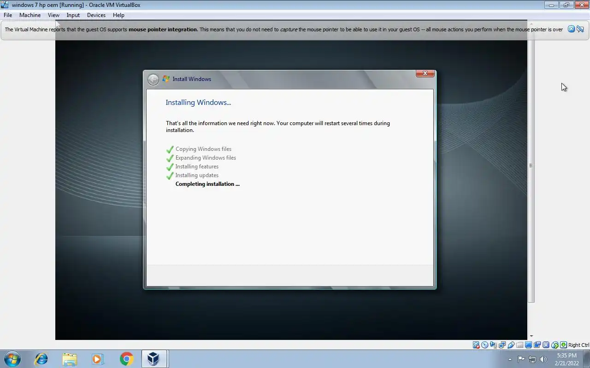This screenshot has height=368, width=590.
Task: Open the Help menu
Action: coord(118,15)
